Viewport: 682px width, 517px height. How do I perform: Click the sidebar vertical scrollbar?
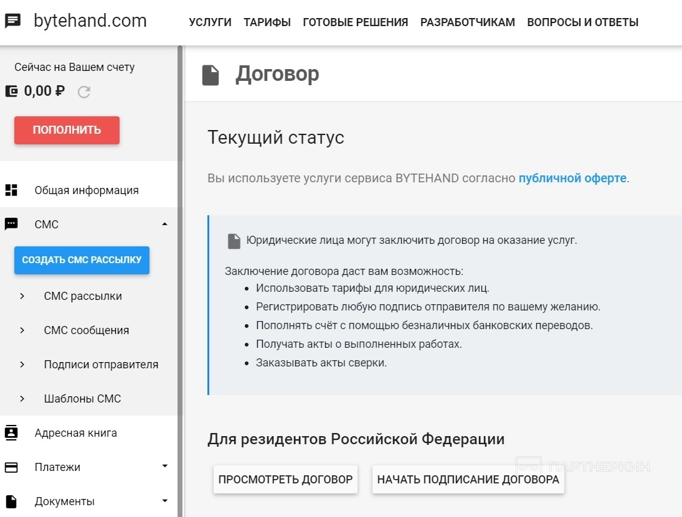180,280
